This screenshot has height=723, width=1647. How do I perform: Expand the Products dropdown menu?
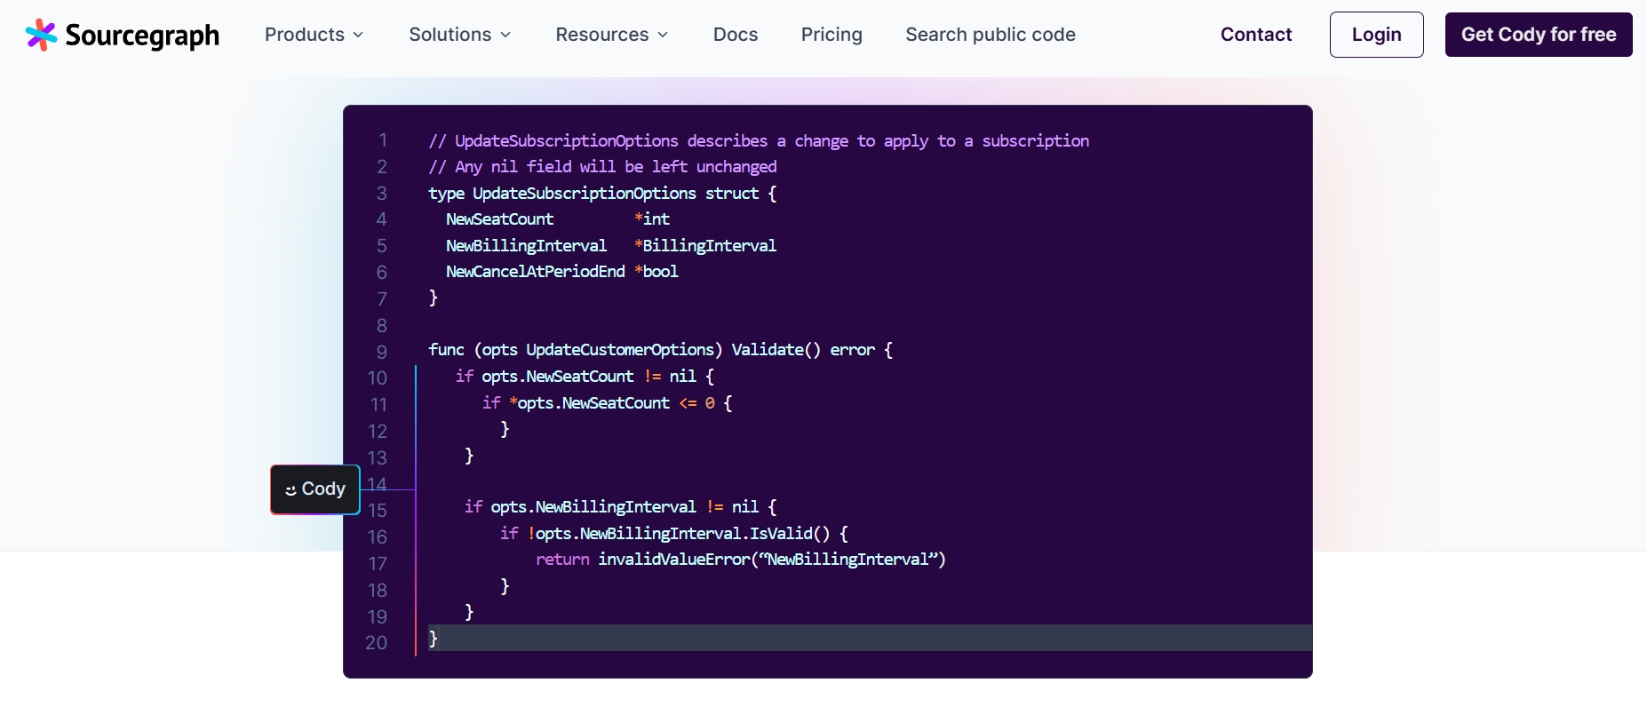[x=314, y=35]
